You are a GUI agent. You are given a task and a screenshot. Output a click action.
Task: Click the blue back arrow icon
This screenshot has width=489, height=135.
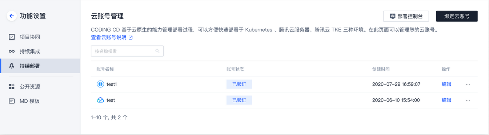(12, 16)
